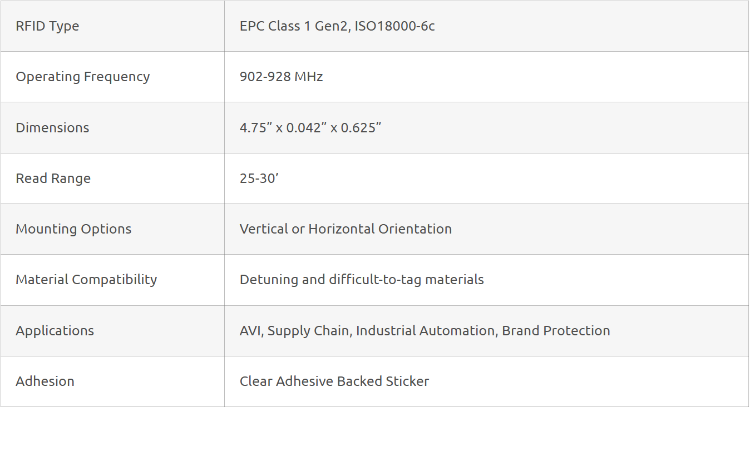Select the Read Range label
Screen dimensions: 750x476
coord(53,178)
